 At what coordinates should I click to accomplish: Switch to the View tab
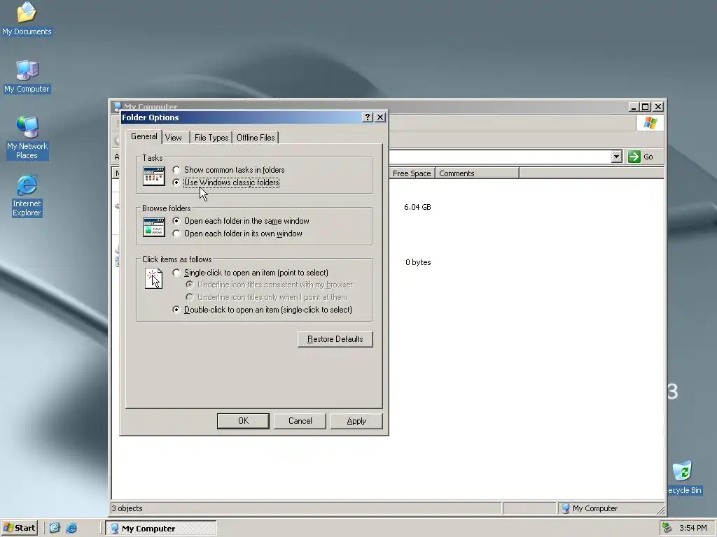[x=174, y=138]
